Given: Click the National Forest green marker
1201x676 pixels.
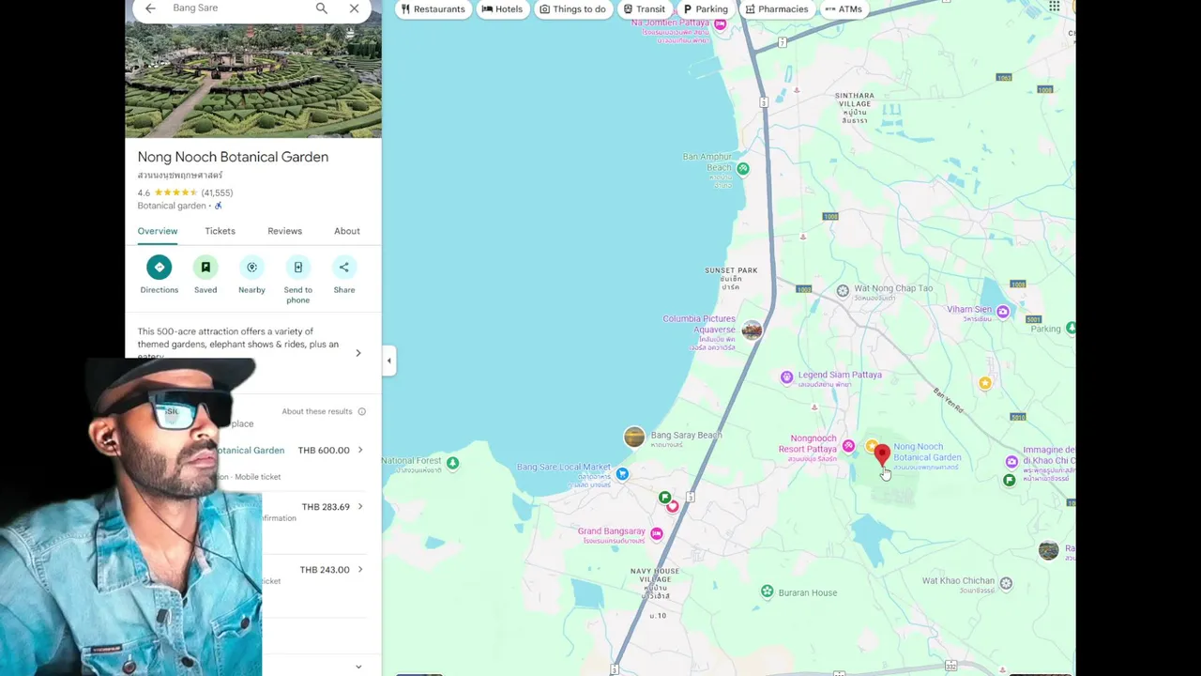Looking at the screenshot, I should [452, 463].
